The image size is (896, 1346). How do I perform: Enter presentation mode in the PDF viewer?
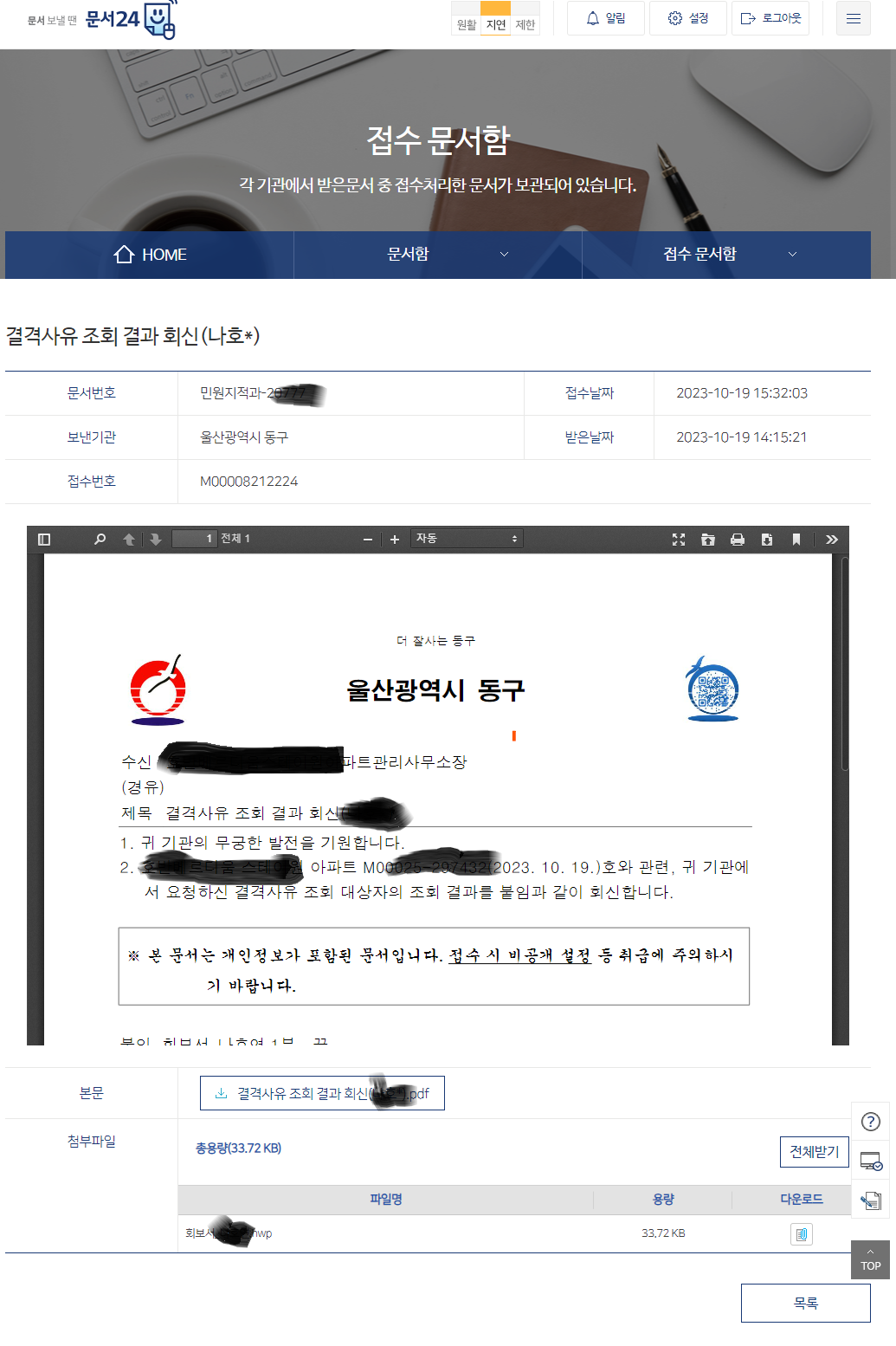[680, 538]
